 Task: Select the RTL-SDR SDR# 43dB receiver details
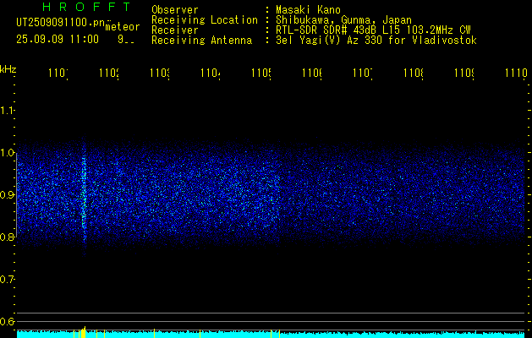pos(373,30)
